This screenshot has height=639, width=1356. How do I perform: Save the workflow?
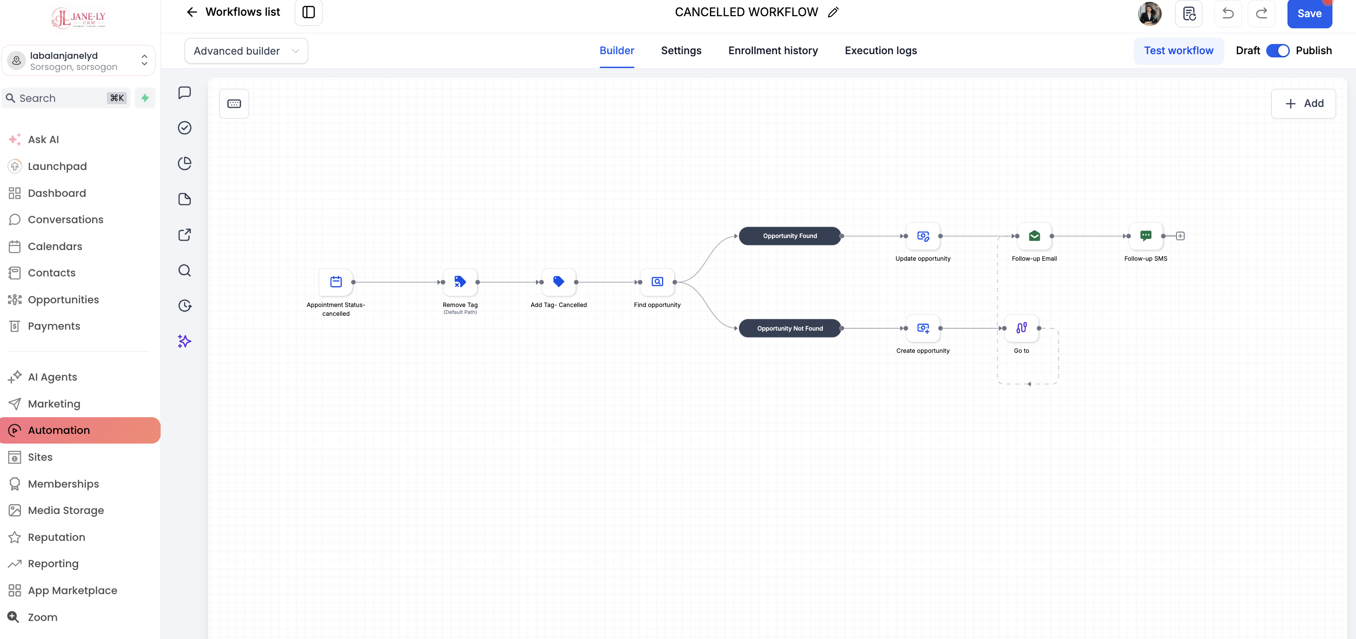coord(1309,14)
